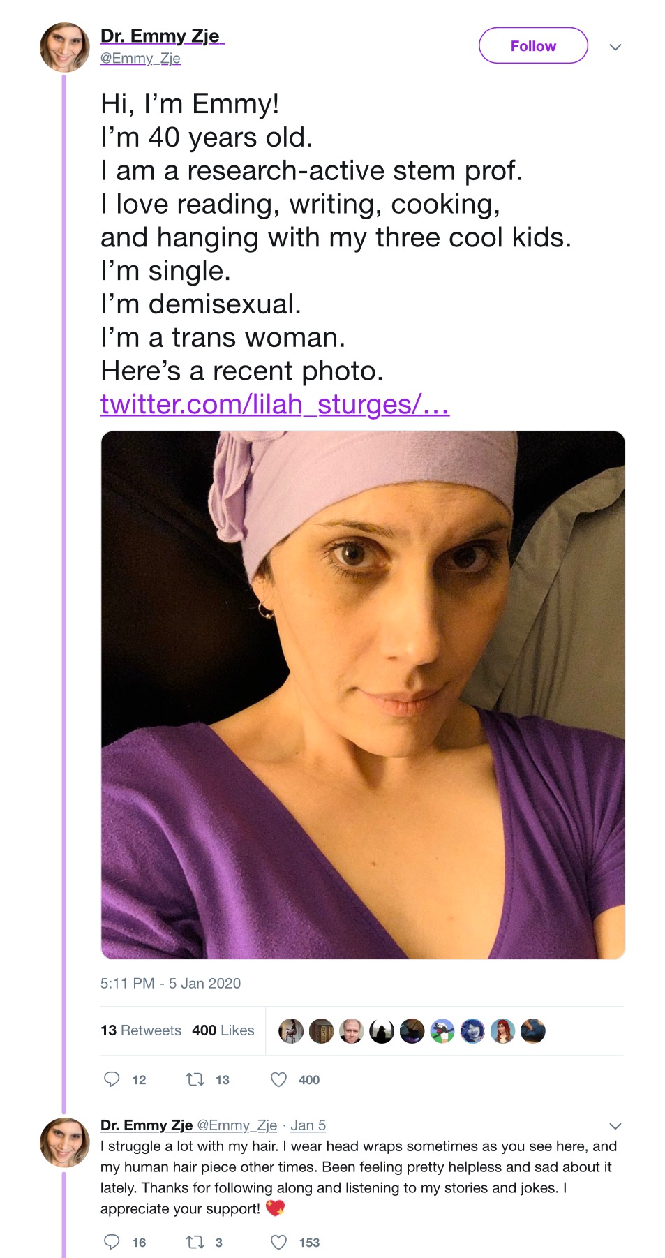
Task: Click the red-haired liker avatar
Action: pyautogui.click(x=502, y=1030)
